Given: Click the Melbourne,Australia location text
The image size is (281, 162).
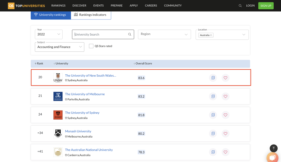Looking at the screenshot, I should click(x=80, y=137).
